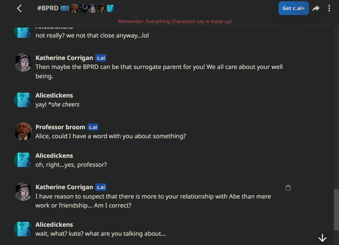Click the last room member avatar in header
This screenshot has height=245, width=339.
point(110,8)
